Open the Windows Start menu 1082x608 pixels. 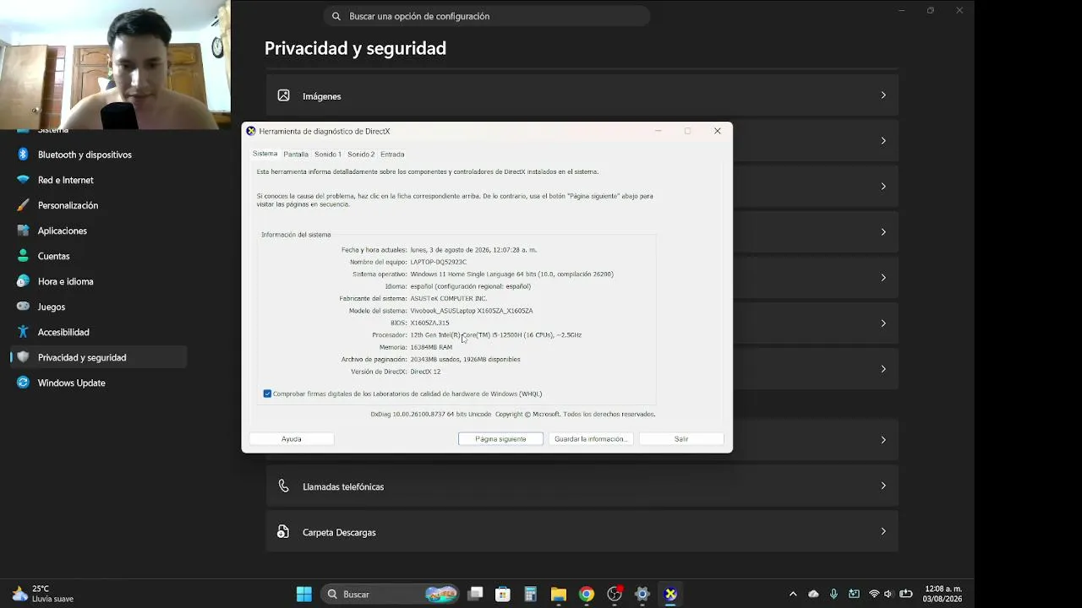[304, 594]
